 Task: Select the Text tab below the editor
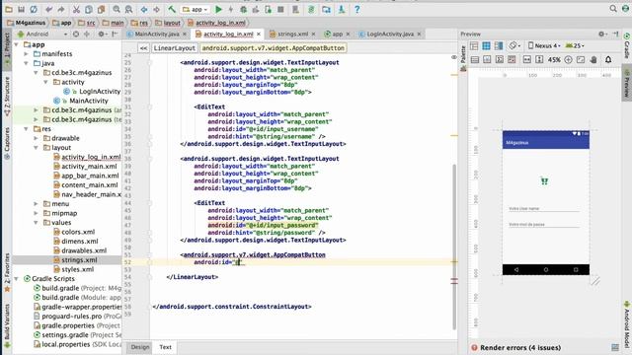coord(165,347)
